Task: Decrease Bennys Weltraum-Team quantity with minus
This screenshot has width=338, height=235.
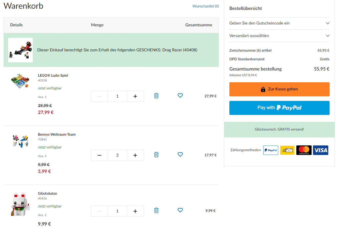Action: [x=99, y=155]
